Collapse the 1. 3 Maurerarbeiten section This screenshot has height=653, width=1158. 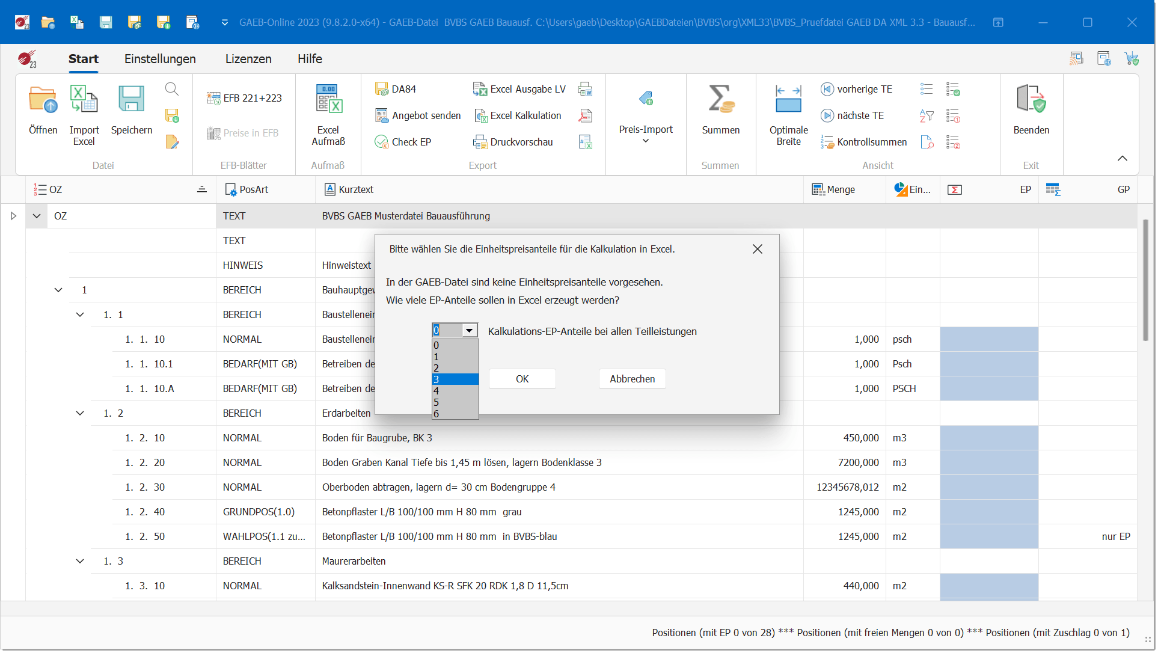pyautogui.click(x=80, y=561)
